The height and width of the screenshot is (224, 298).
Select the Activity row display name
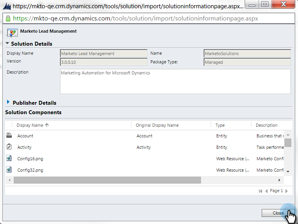point(24,147)
